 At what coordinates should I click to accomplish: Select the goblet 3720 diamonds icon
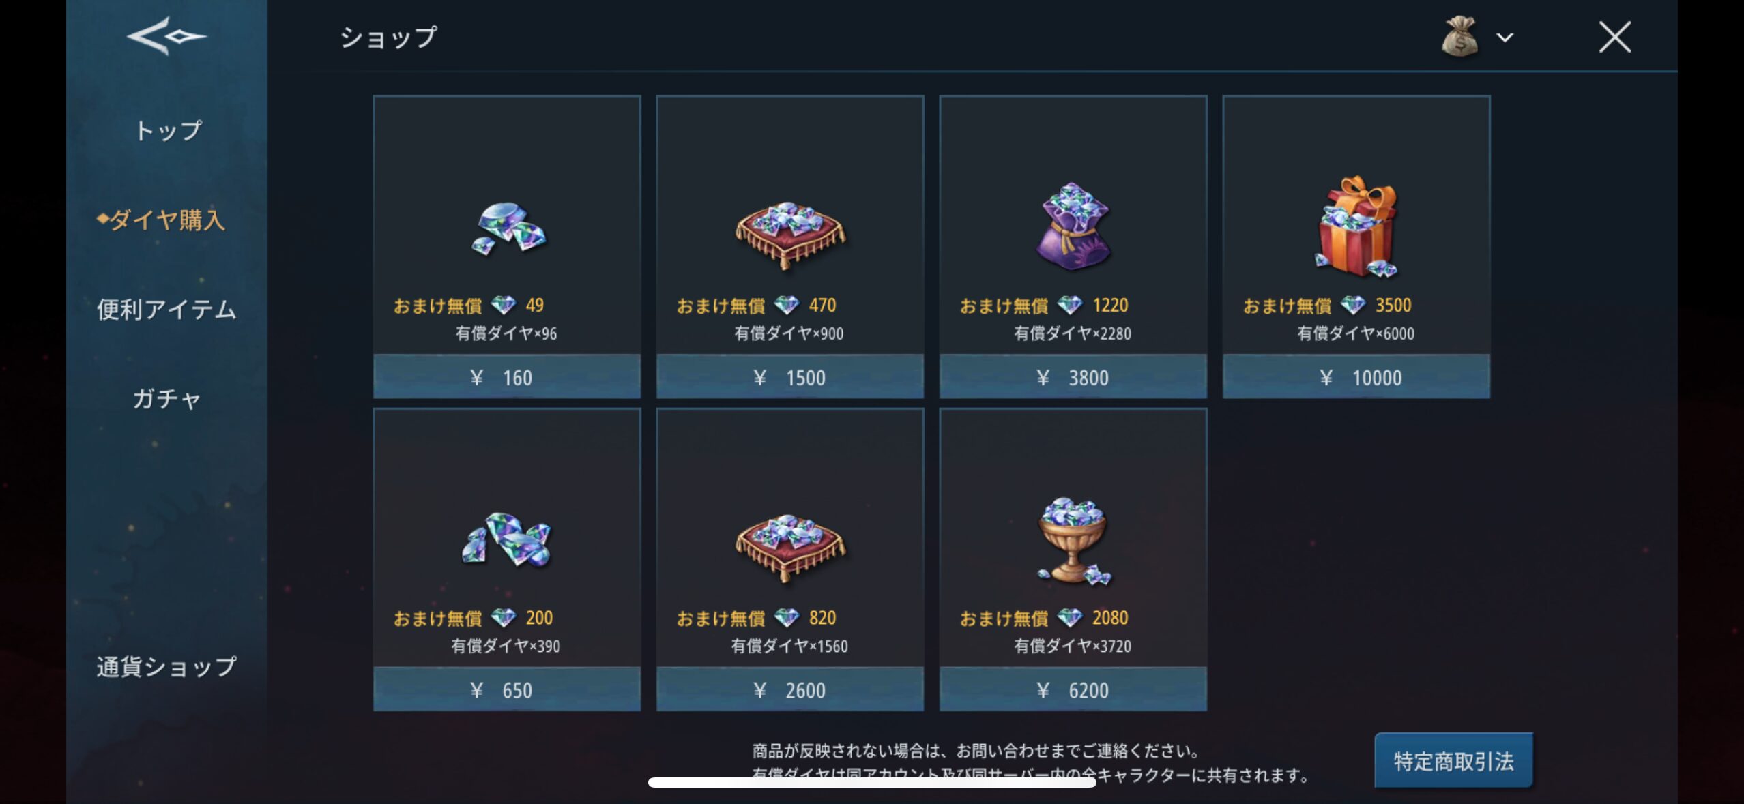[x=1073, y=541]
